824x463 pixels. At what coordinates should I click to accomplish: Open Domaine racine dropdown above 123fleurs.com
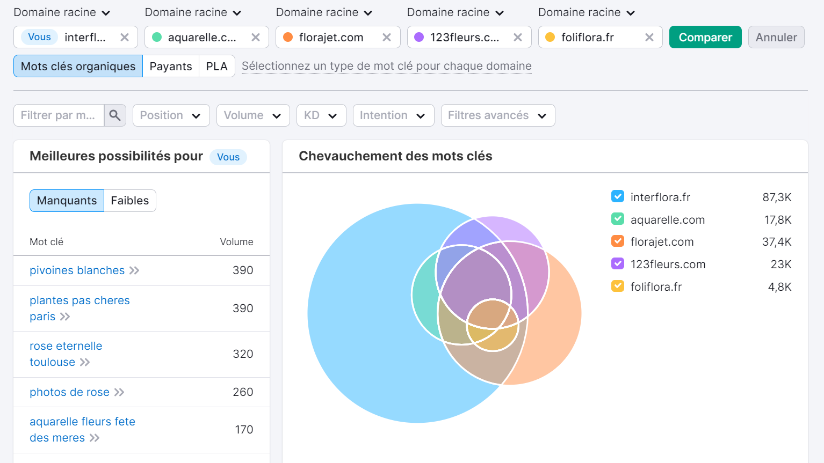tap(455, 12)
